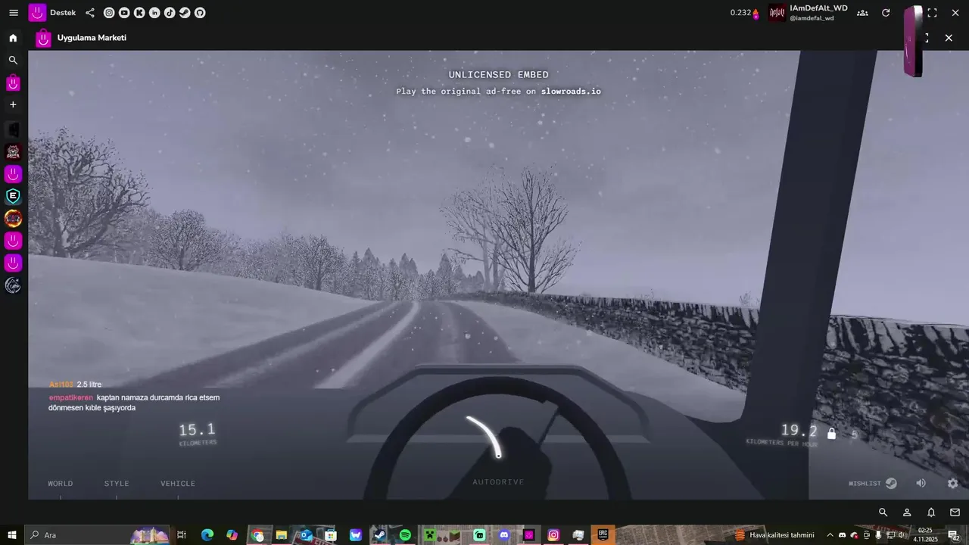
Task: Open Epic Games from the taskbar
Action: tap(603, 535)
